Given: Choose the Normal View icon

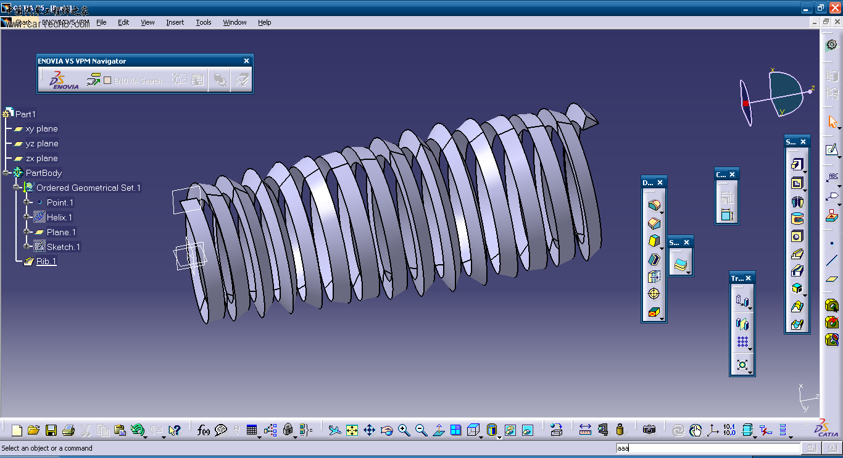Looking at the screenshot, I should point(439,430).
